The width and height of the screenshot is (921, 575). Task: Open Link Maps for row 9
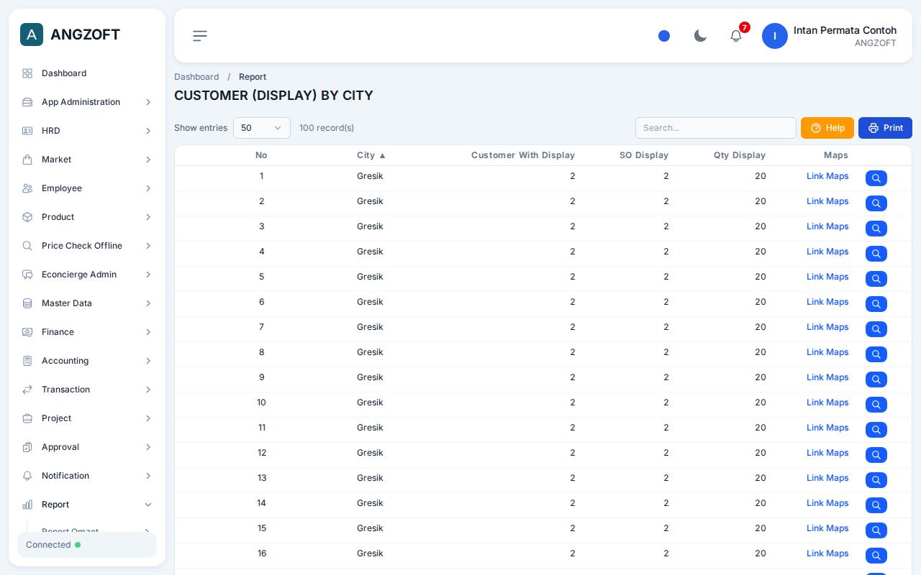(827, 377)
